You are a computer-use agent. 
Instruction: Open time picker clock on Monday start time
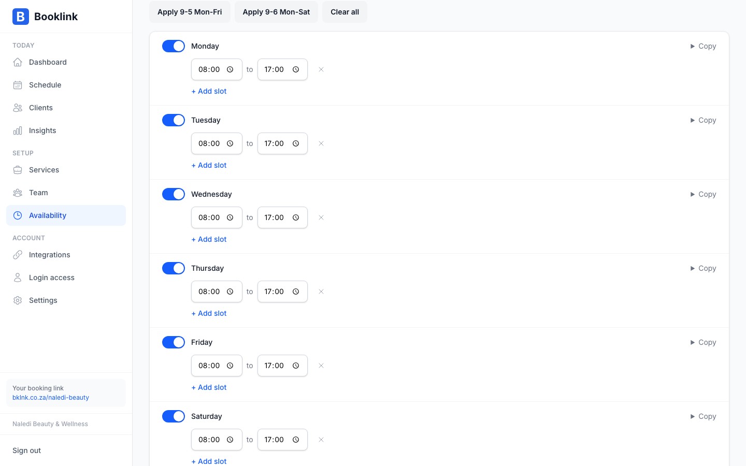click(x=230, y=69)
